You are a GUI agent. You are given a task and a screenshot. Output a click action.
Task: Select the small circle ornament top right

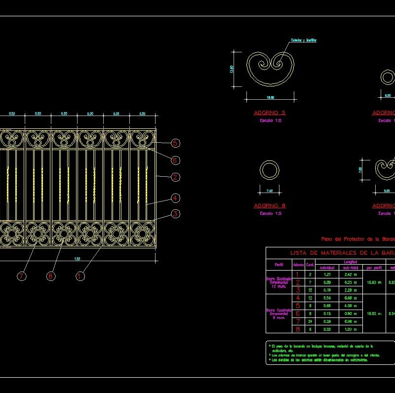[388, 77]
